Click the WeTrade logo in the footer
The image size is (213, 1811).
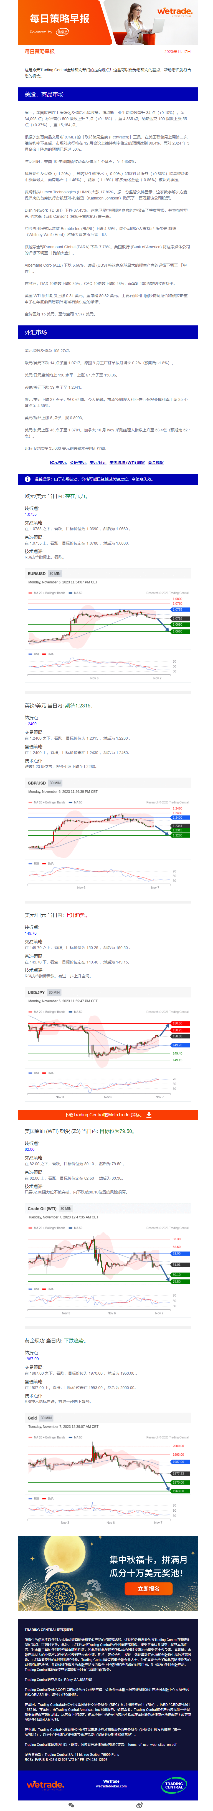[x=46, y=1784]
